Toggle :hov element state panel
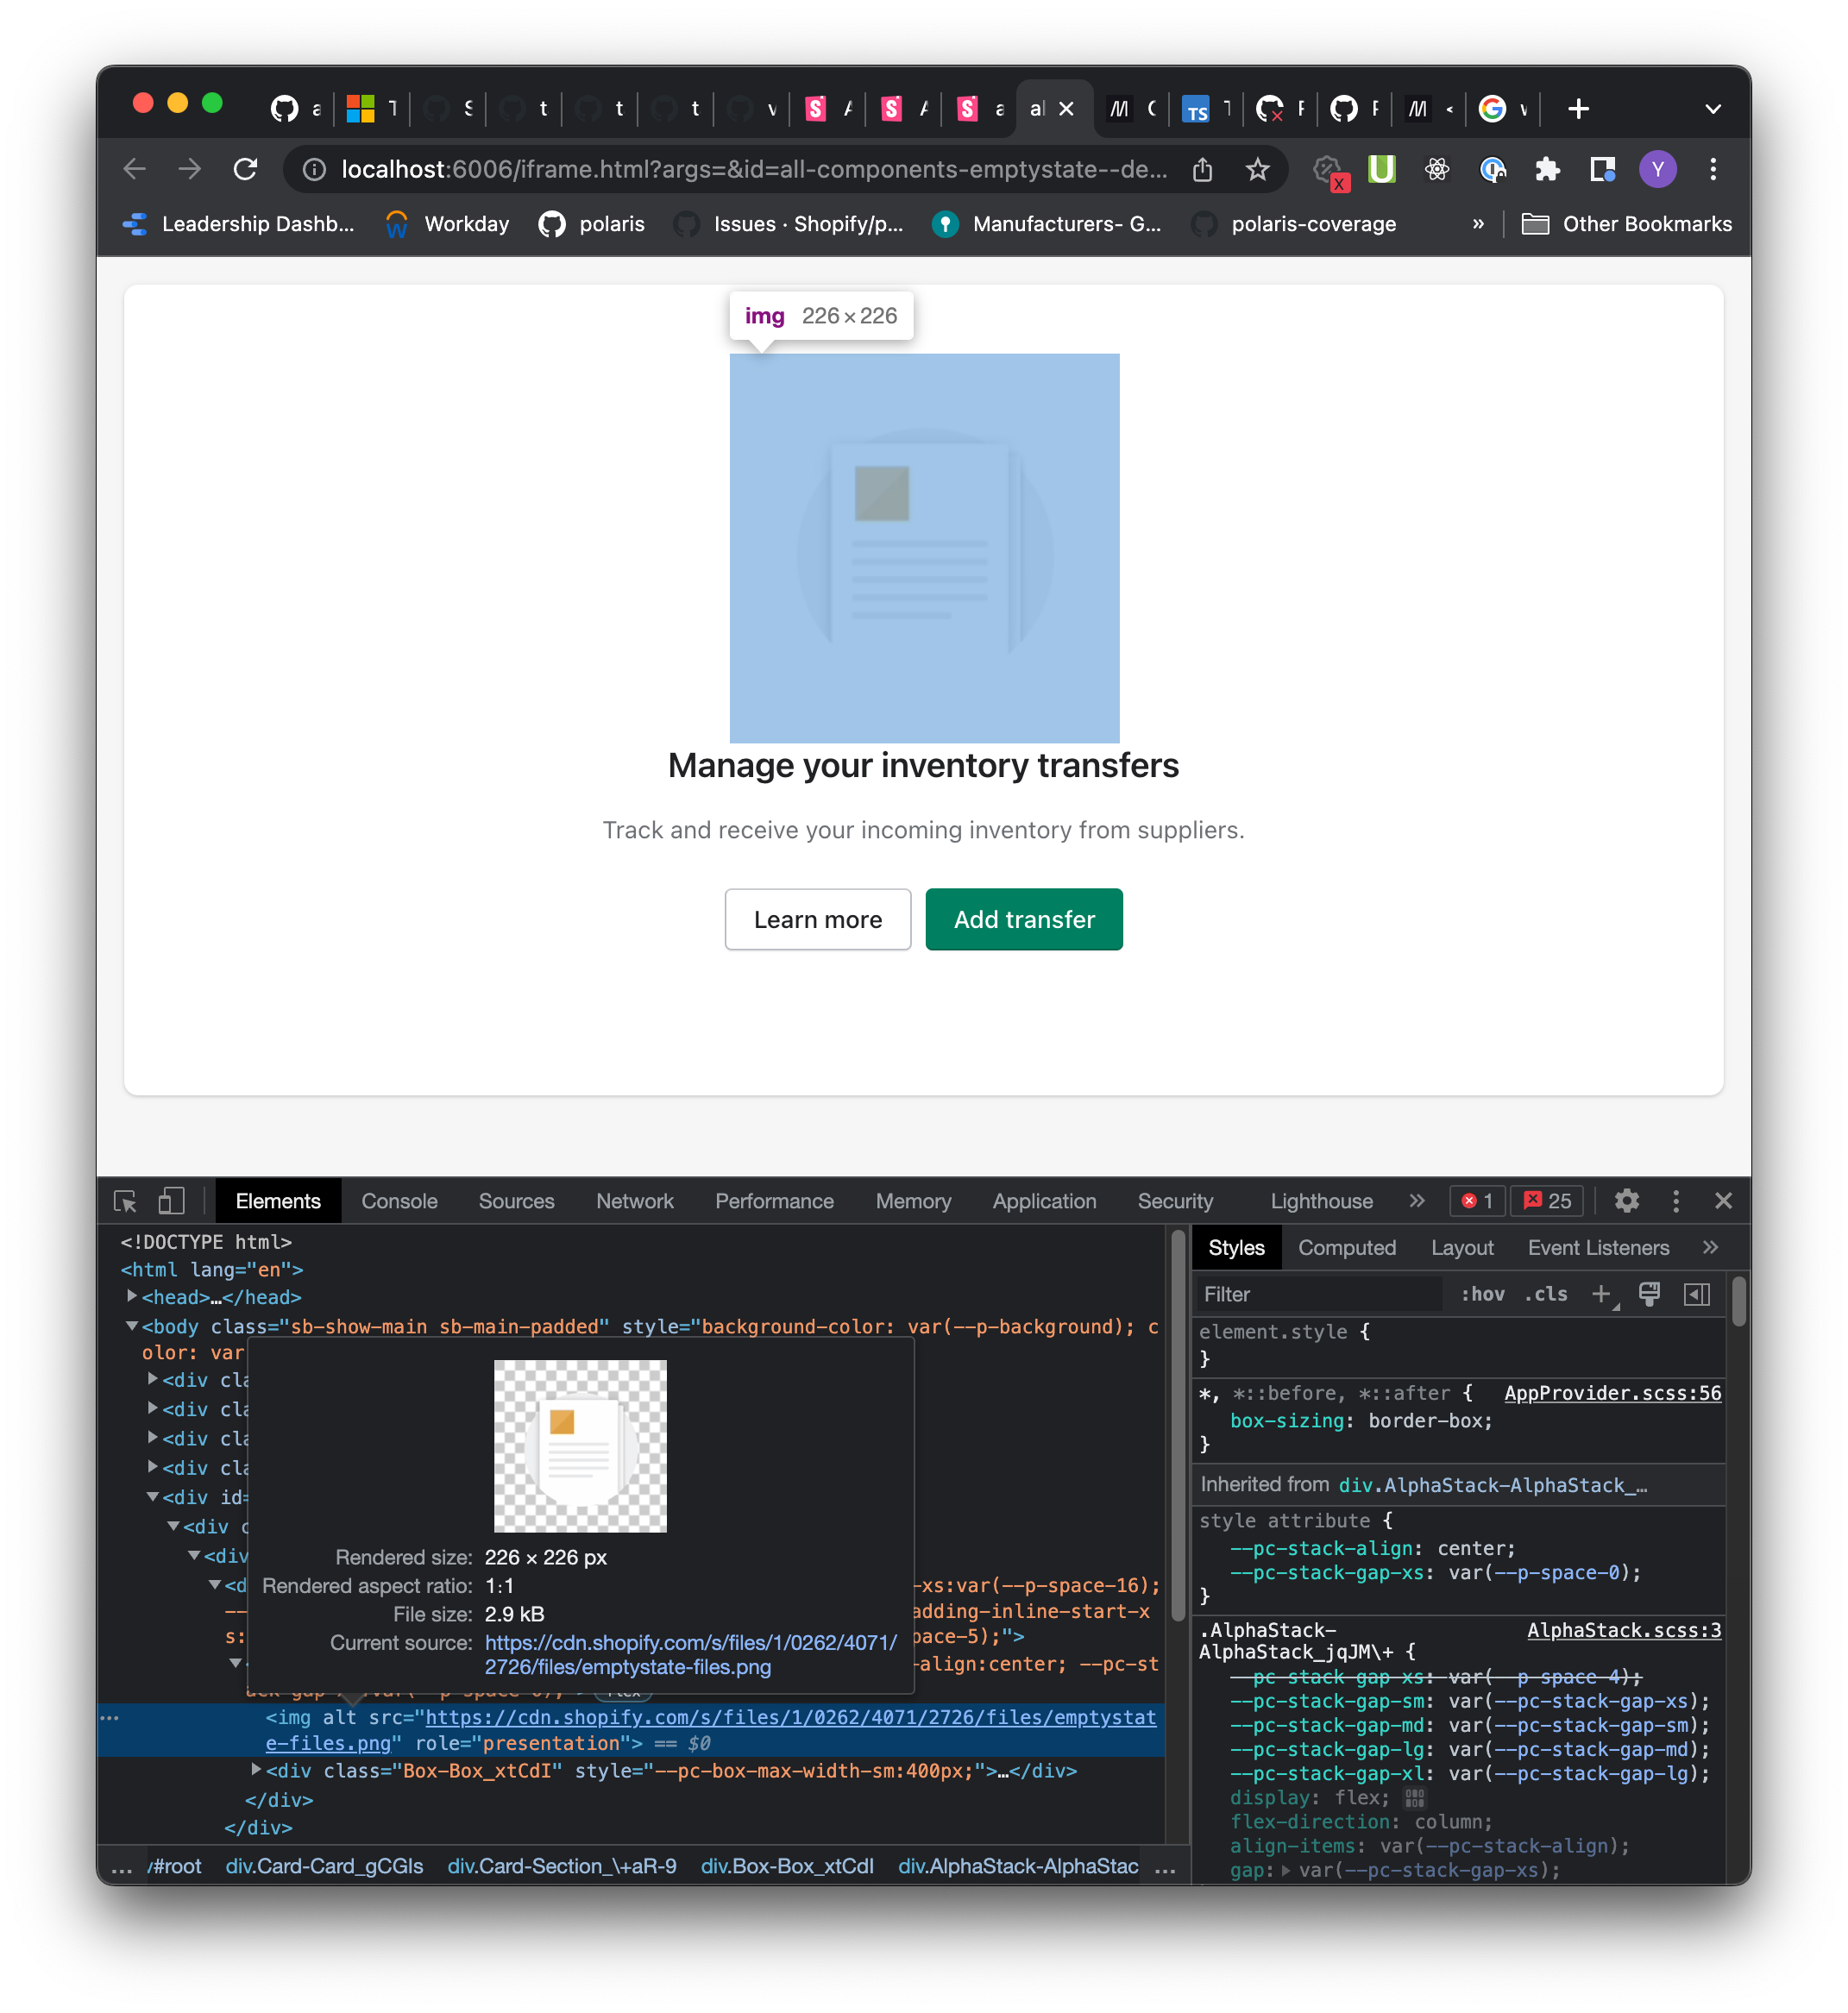This screenshot has height=2013, width=1848. (1482, 1295)
